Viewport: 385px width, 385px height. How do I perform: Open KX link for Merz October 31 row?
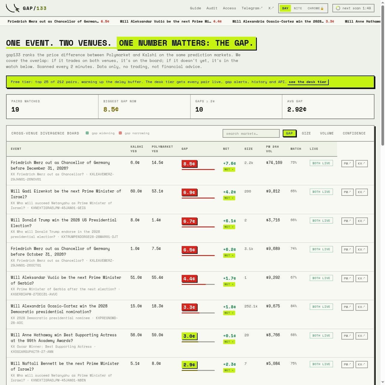click(x=362, y=250)
